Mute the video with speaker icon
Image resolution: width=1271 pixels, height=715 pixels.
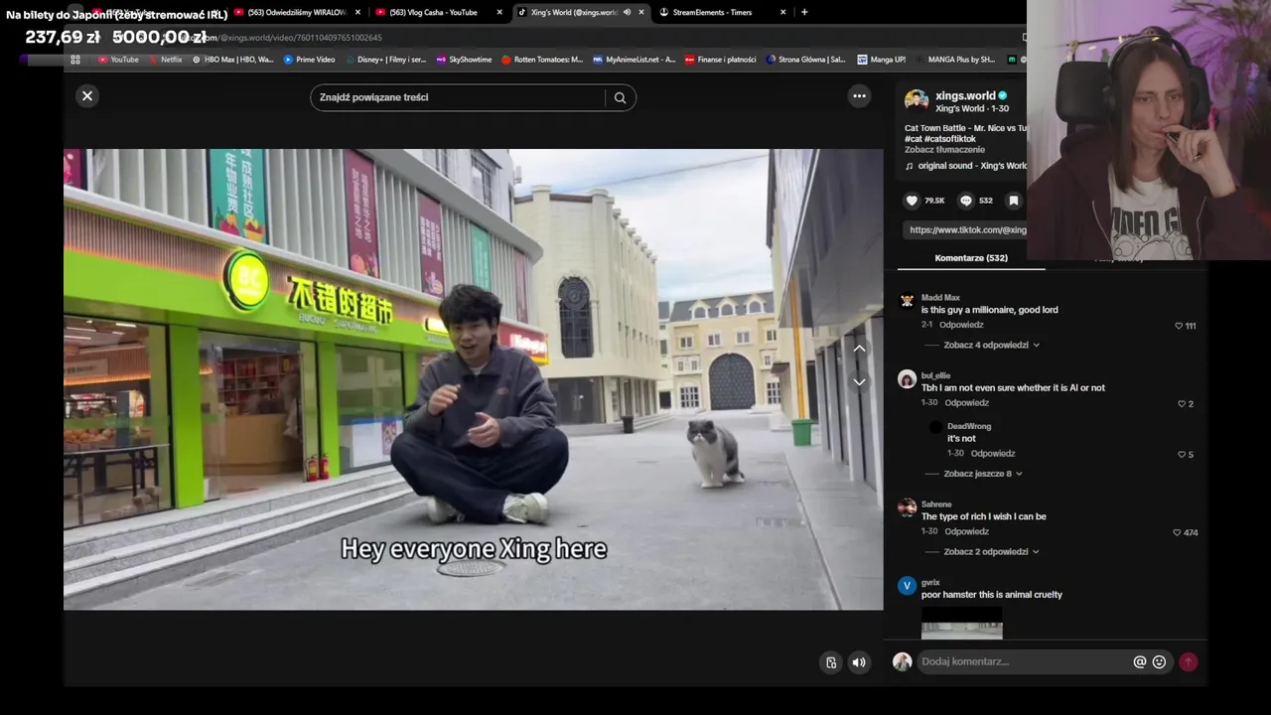click(859, 662)
